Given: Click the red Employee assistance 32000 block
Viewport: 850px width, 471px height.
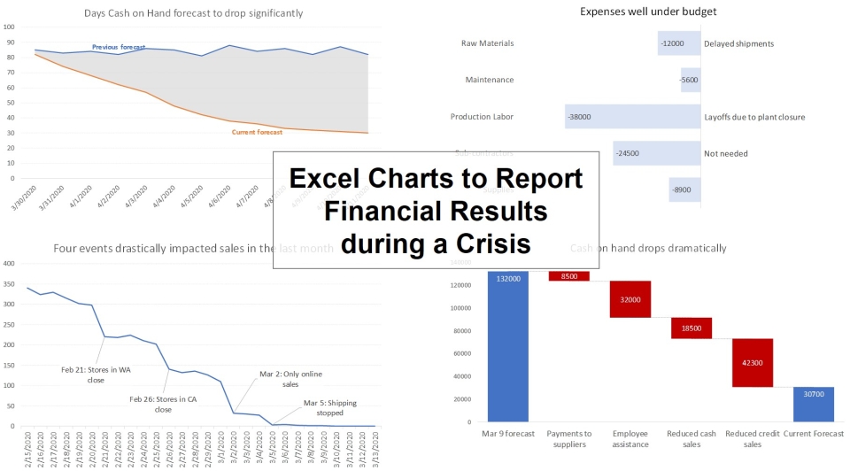Looking at the screenshot, I should tap(630, 299).
